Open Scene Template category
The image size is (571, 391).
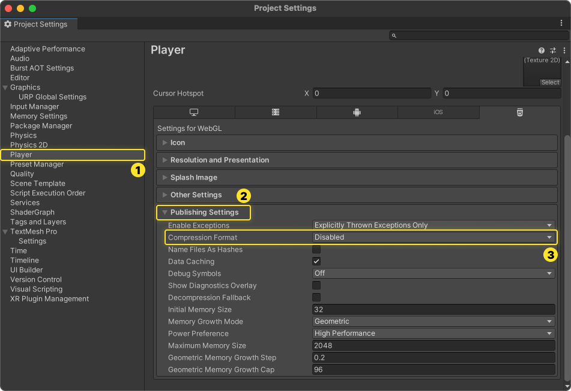(37, 184)
